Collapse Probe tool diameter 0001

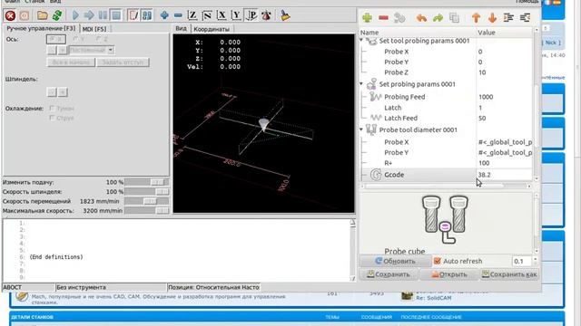(361, 129)
